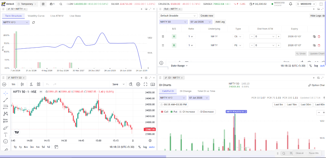Toggle fullscreen for the NIFTY 50 chart

tap(145, 84)
